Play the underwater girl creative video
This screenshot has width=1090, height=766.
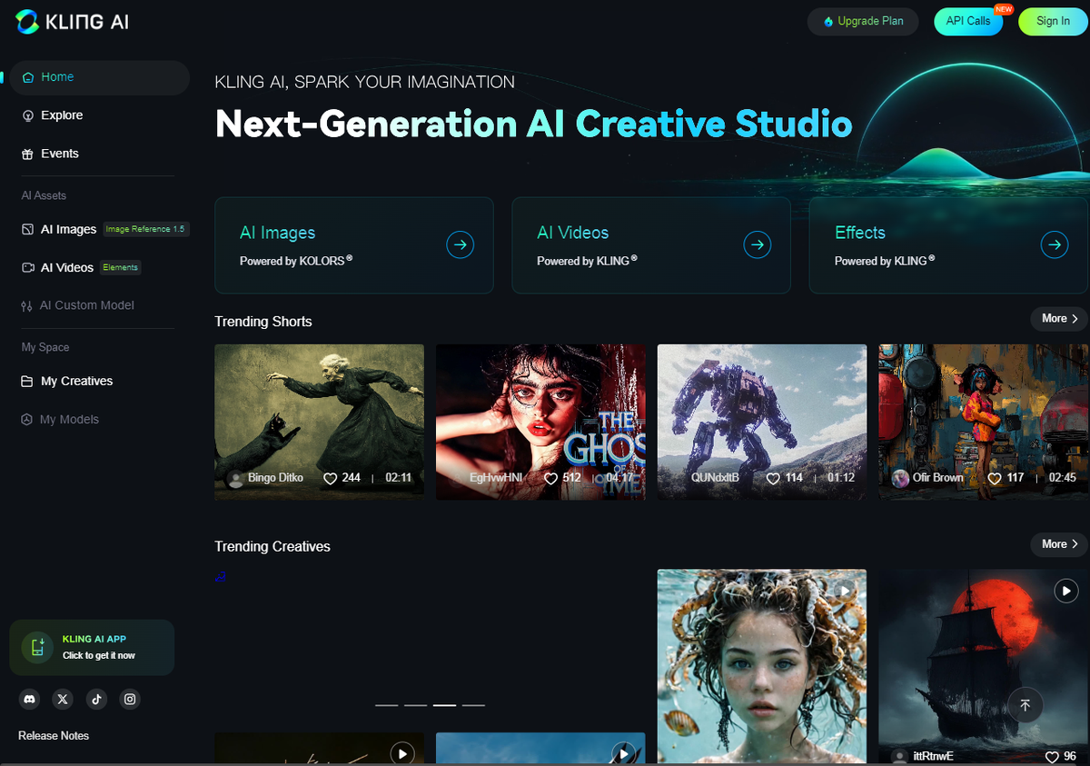coord(845,592)
